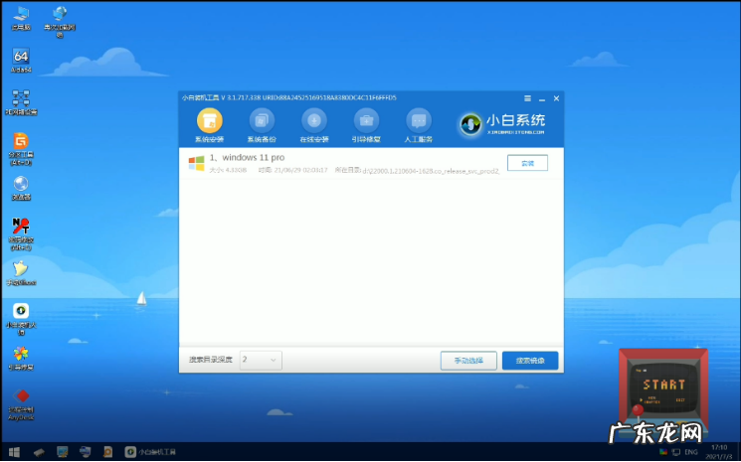This screenshot has height=462, width=741.
Task: Minimize the 小白装机工具 window
Action: click(542, 99)
